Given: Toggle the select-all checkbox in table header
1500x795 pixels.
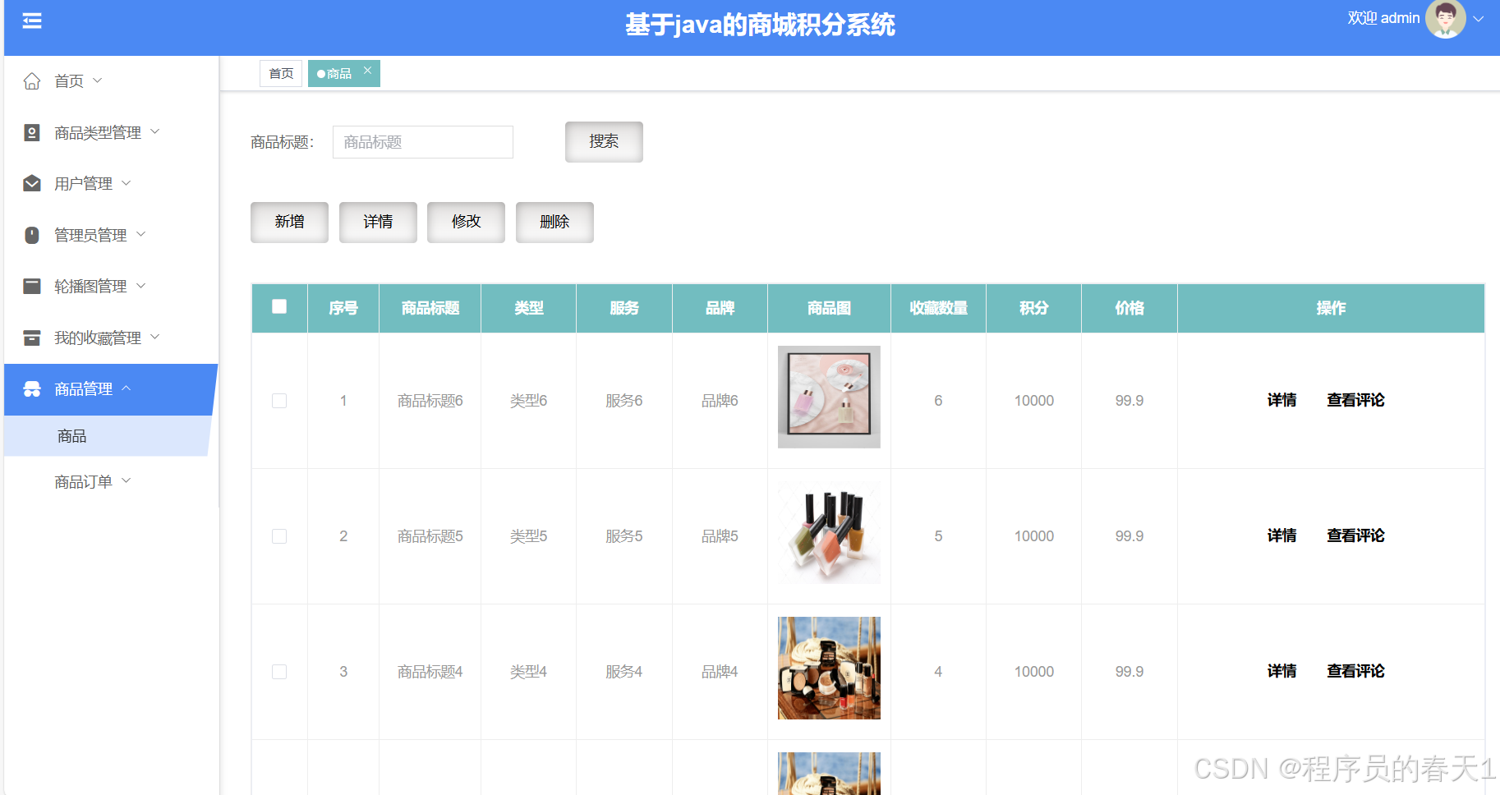Looking at the screenshot, I should click(279, 306).
